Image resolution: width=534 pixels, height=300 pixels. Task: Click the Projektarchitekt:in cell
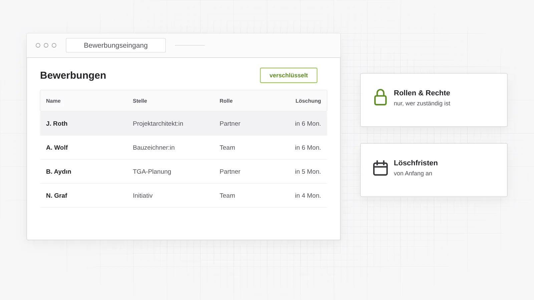tap(158, 124)
